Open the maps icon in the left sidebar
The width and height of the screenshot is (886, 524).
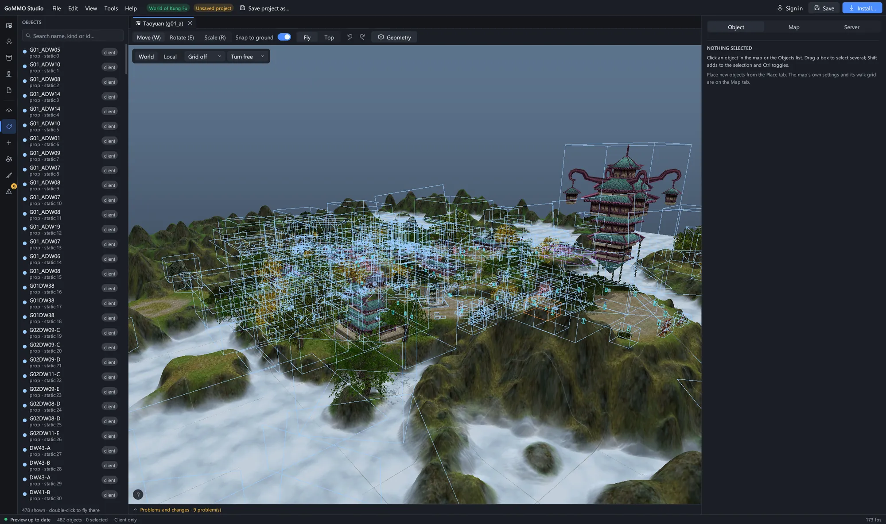[9, 25]
